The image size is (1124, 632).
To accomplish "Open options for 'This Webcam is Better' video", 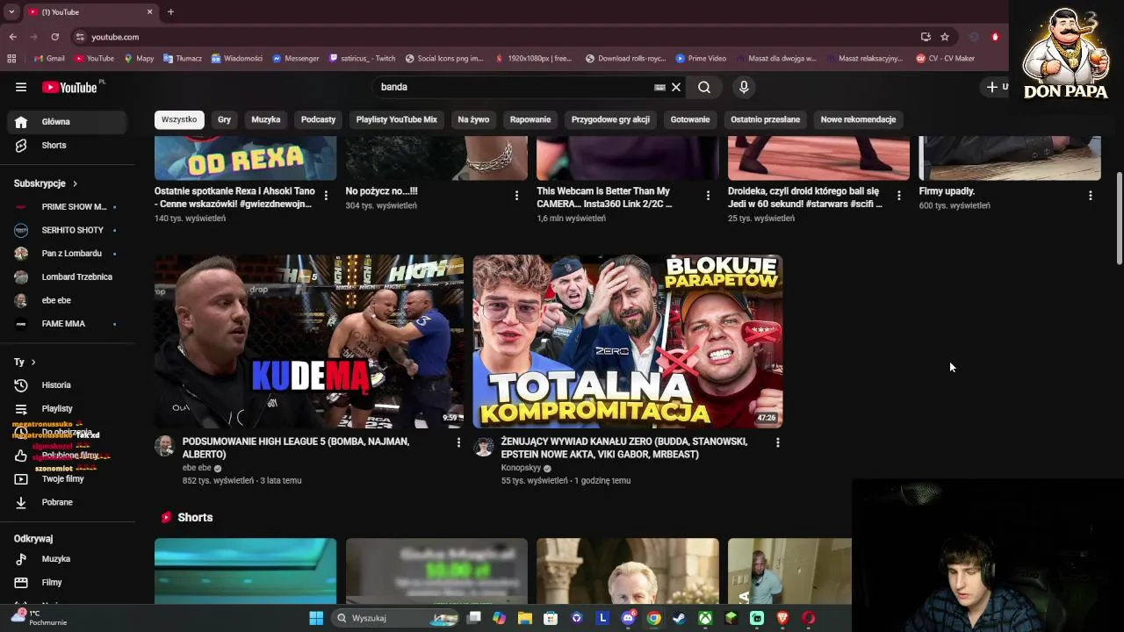I will tap(708, 196).
